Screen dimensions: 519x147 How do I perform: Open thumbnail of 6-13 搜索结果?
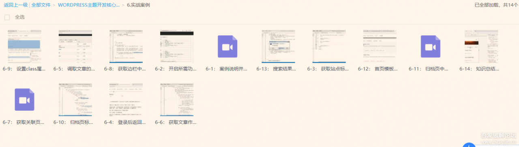click(278, 46)
